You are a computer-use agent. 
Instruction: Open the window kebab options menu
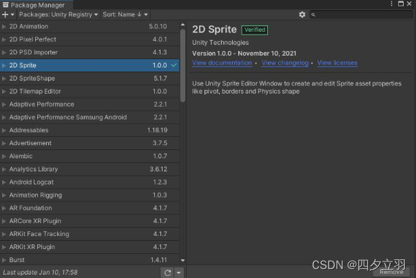click(391, 3)
